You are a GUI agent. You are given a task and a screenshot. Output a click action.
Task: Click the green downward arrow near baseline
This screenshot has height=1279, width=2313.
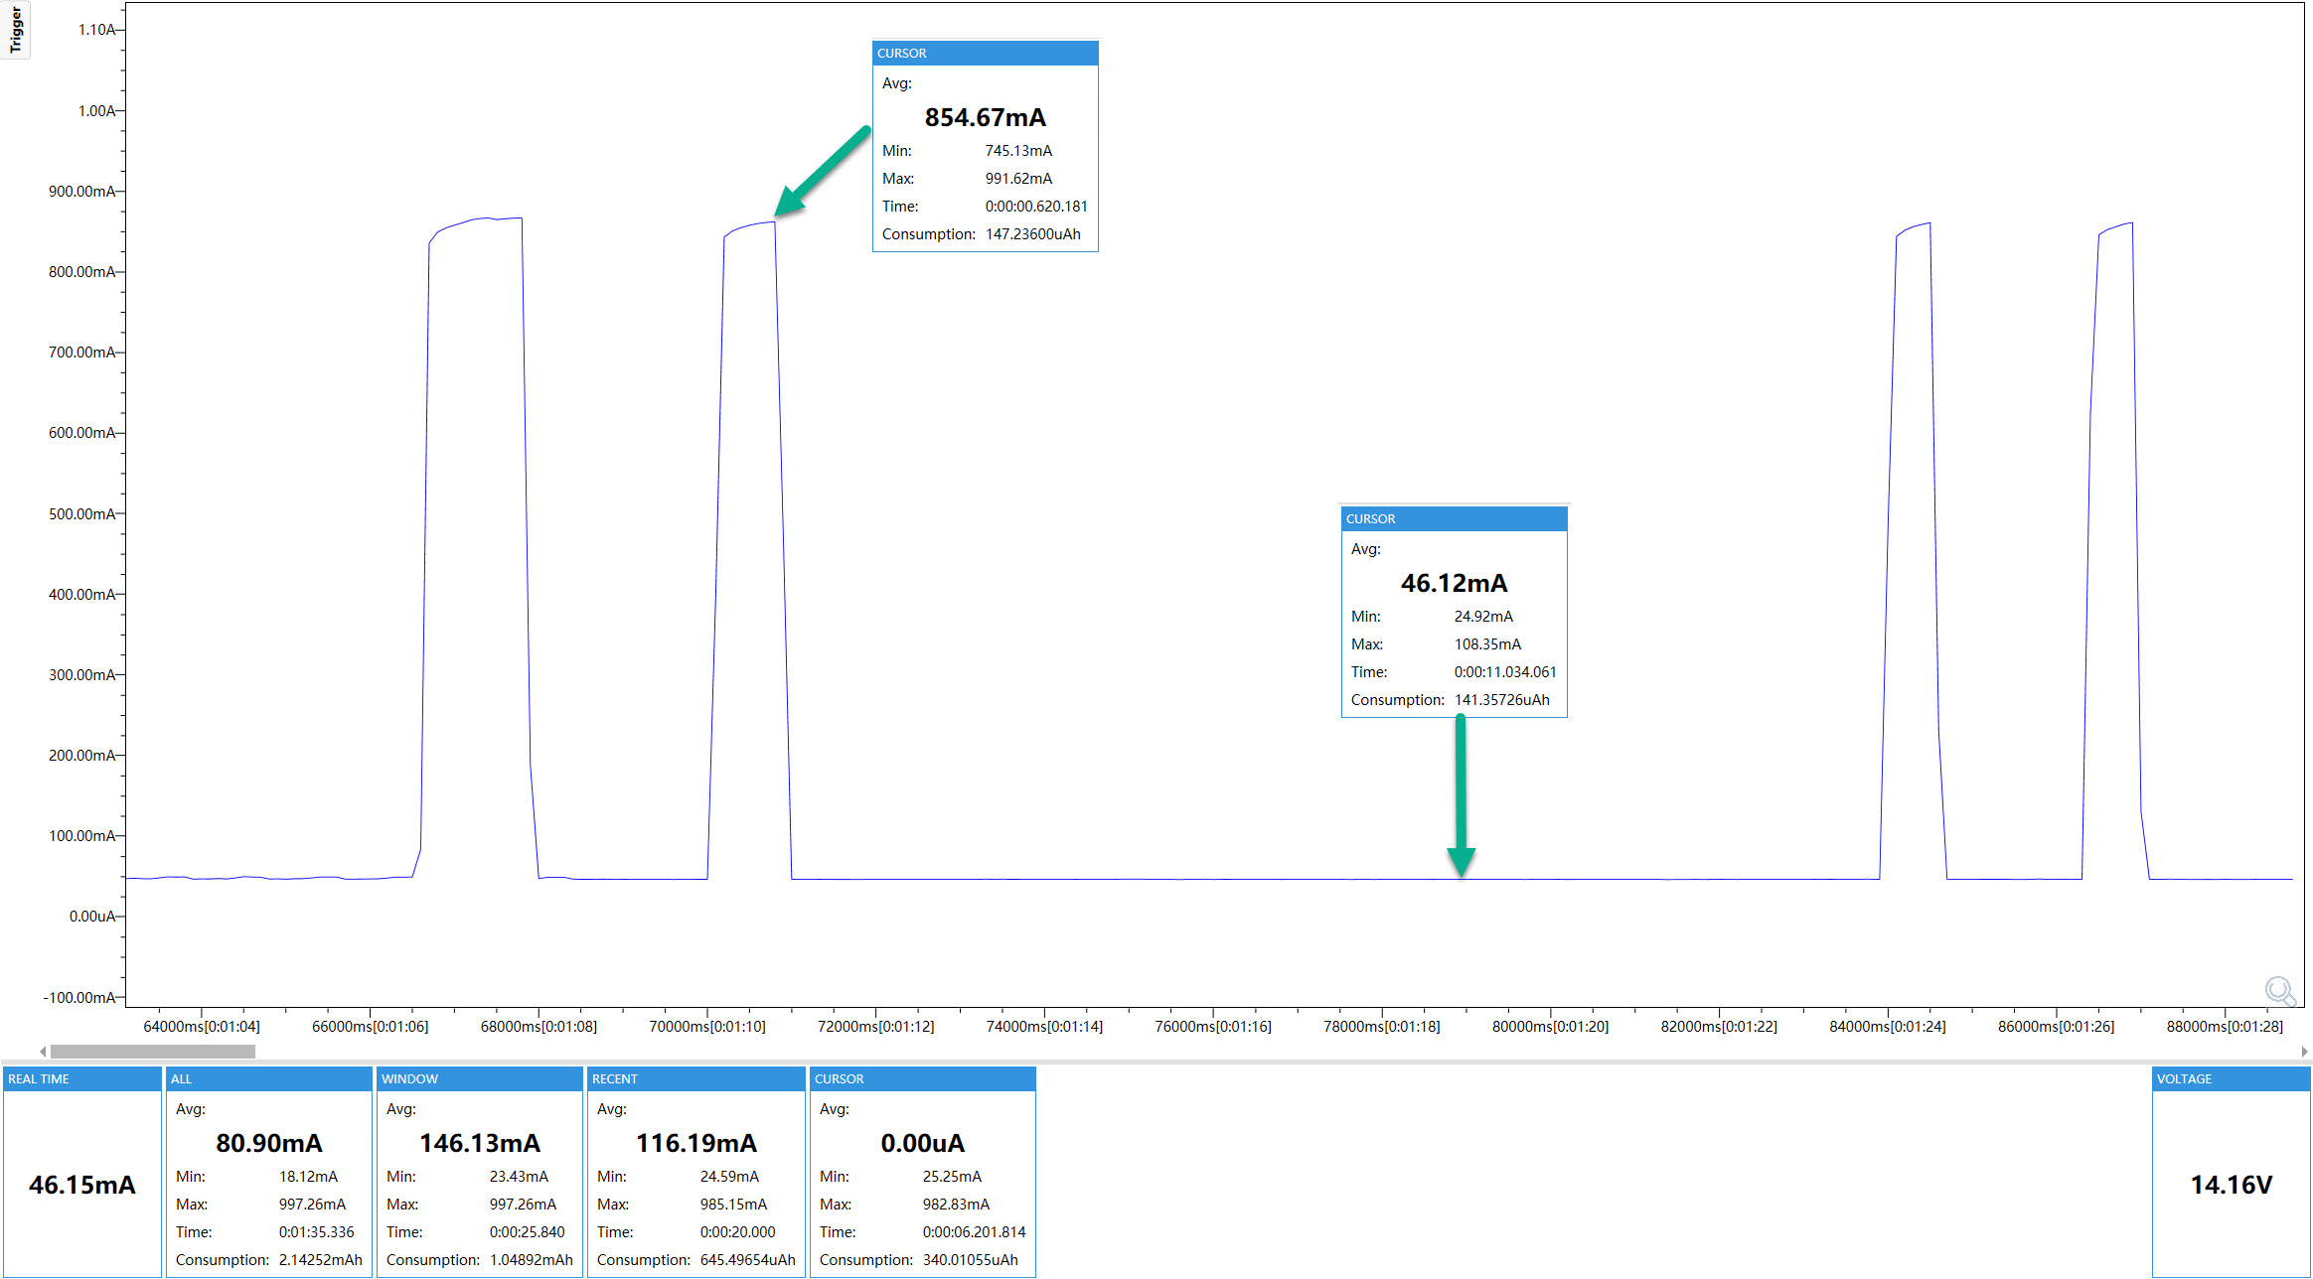[x=1461, y=794]
